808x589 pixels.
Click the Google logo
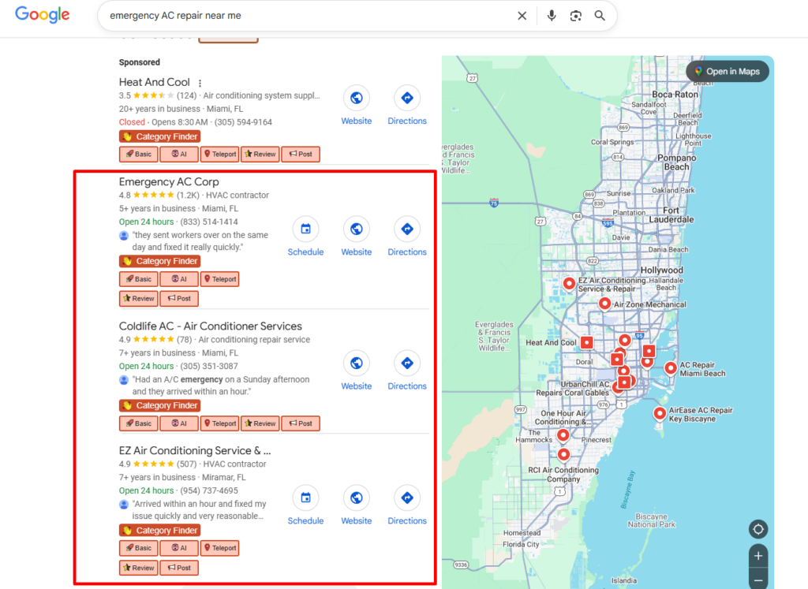[x=42, y=16]
